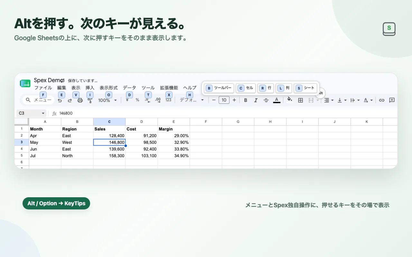Click the Print icon in the toolbar

click(x=80, y=100)
